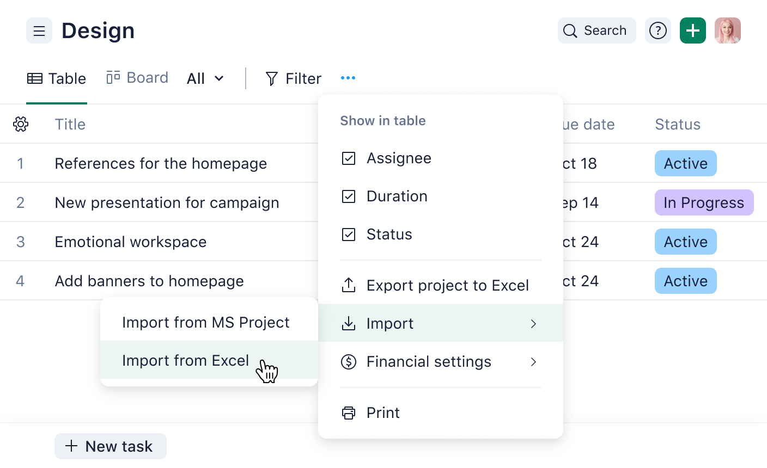
Task: Toggle the Duration column checkbox
Action: tap(349, 196)
